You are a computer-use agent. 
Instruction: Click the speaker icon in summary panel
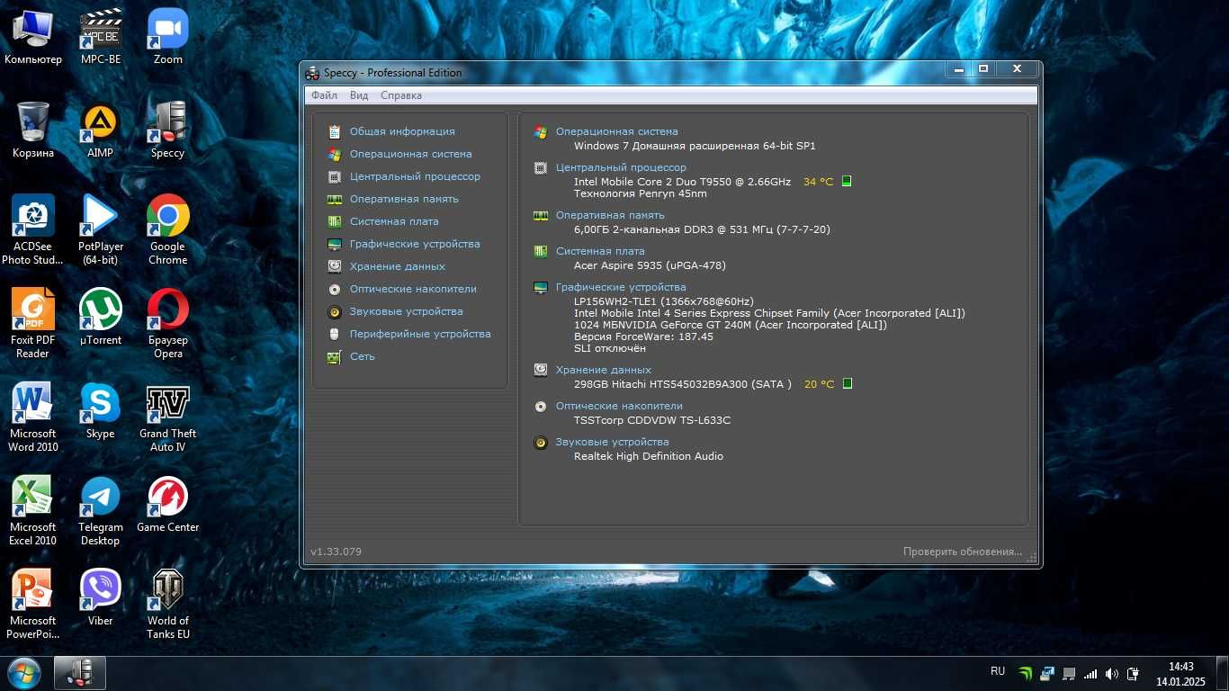541,442
